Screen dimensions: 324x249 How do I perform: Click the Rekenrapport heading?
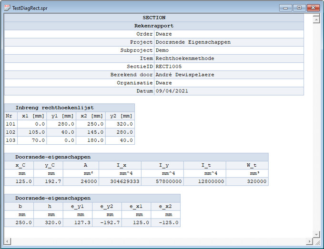[x=154, y=26]
